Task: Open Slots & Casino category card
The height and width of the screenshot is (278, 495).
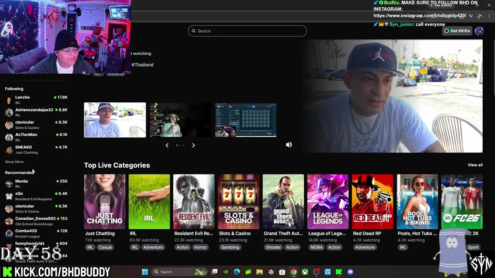Action: [239, 202]
